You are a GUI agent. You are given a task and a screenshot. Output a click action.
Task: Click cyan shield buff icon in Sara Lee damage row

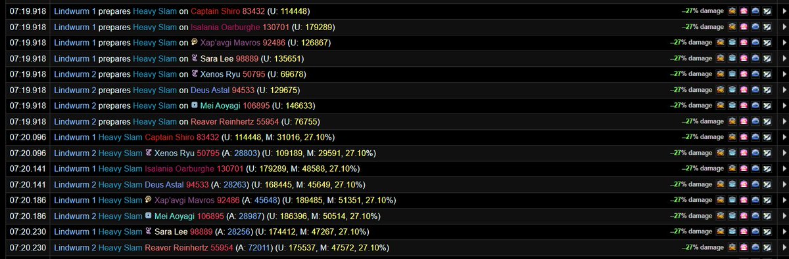tap(732, 231)
